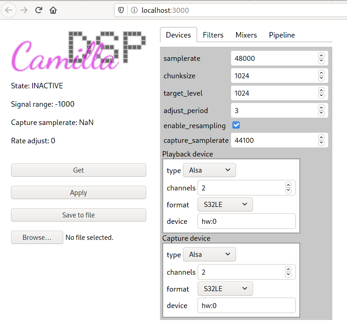347x336 pixels.
Task: Click Browse to choose a config file
Action: coord(37,238)
